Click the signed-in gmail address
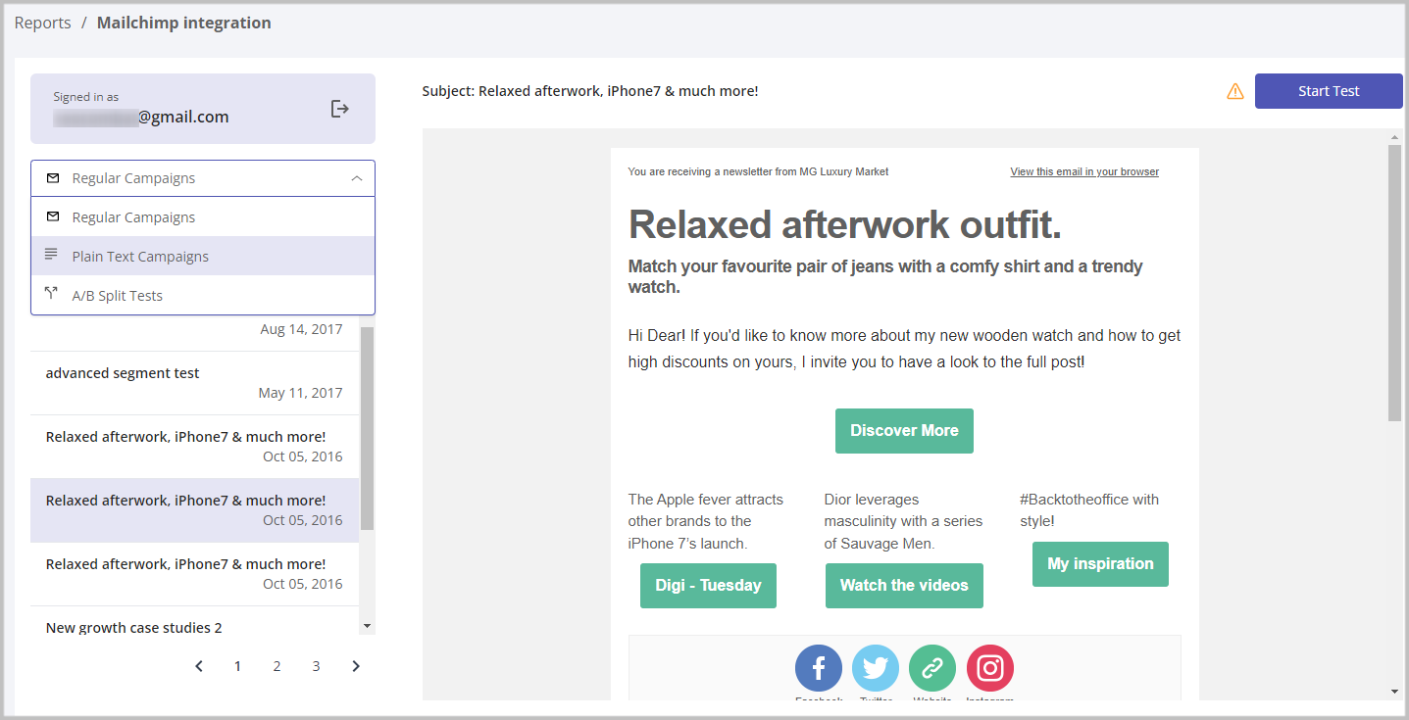The height and width of the screenshot is (720, 1409). [141, 118]
